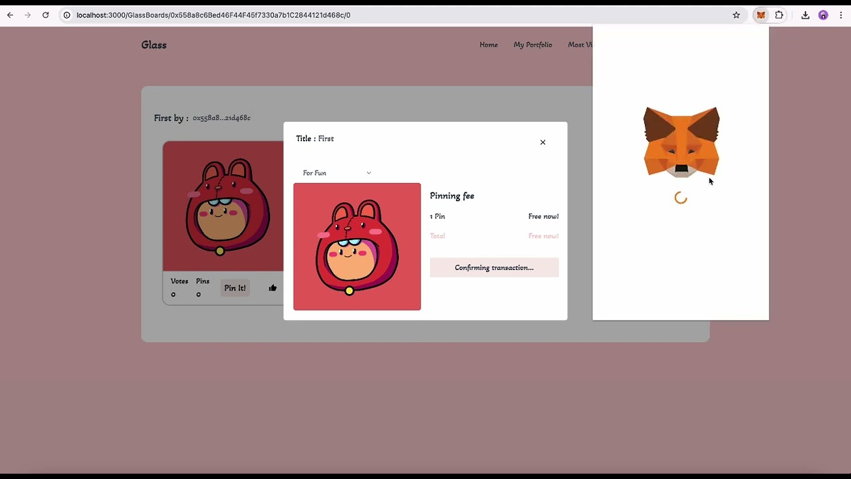Click the MetaMask fox logo in popup
This screenshot has width=851, height=479.
[681, 142]
